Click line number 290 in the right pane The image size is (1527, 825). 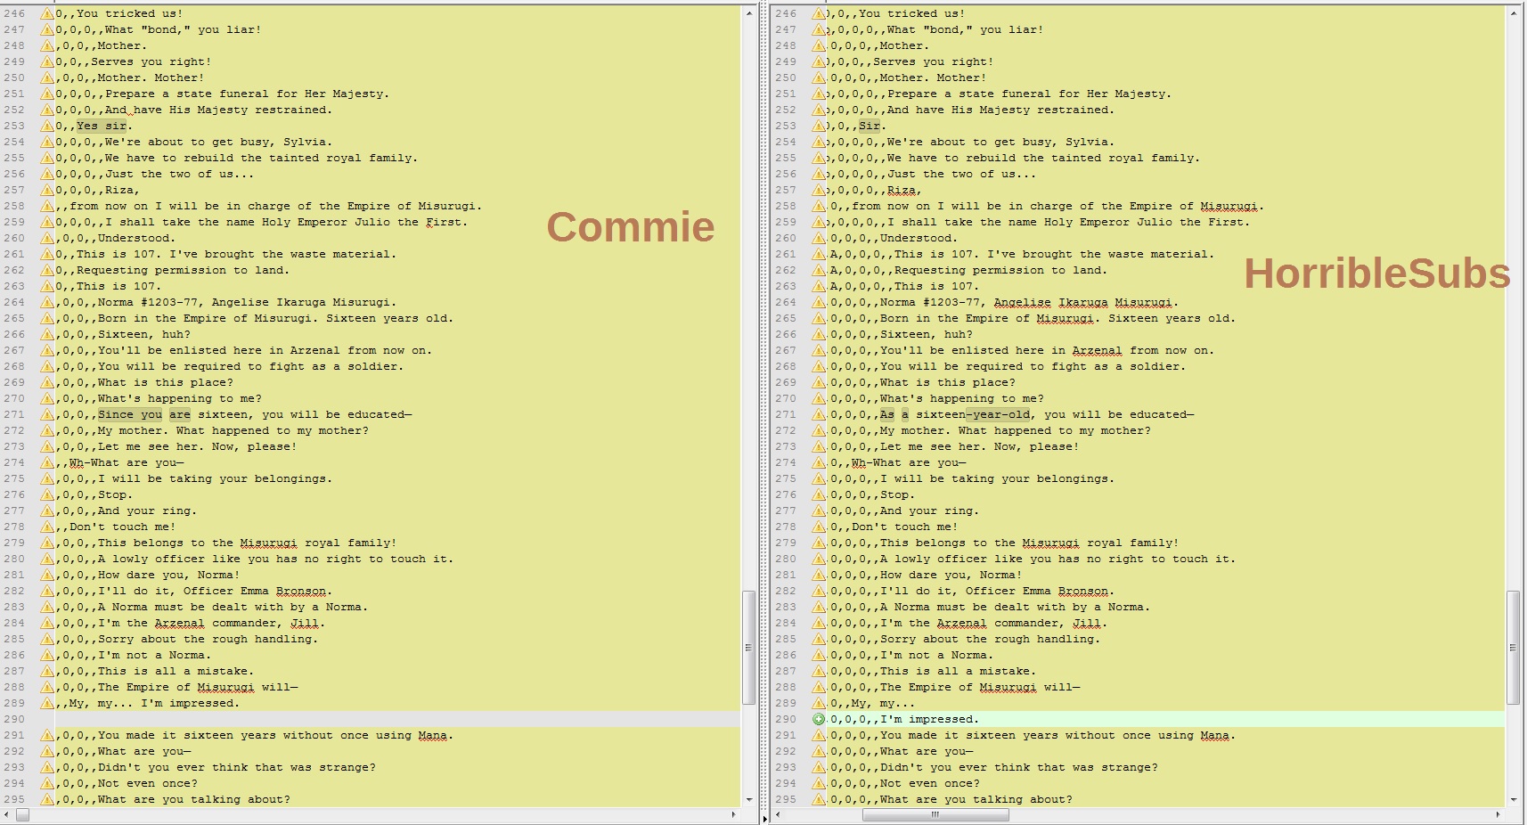click(x=785, y=719)
